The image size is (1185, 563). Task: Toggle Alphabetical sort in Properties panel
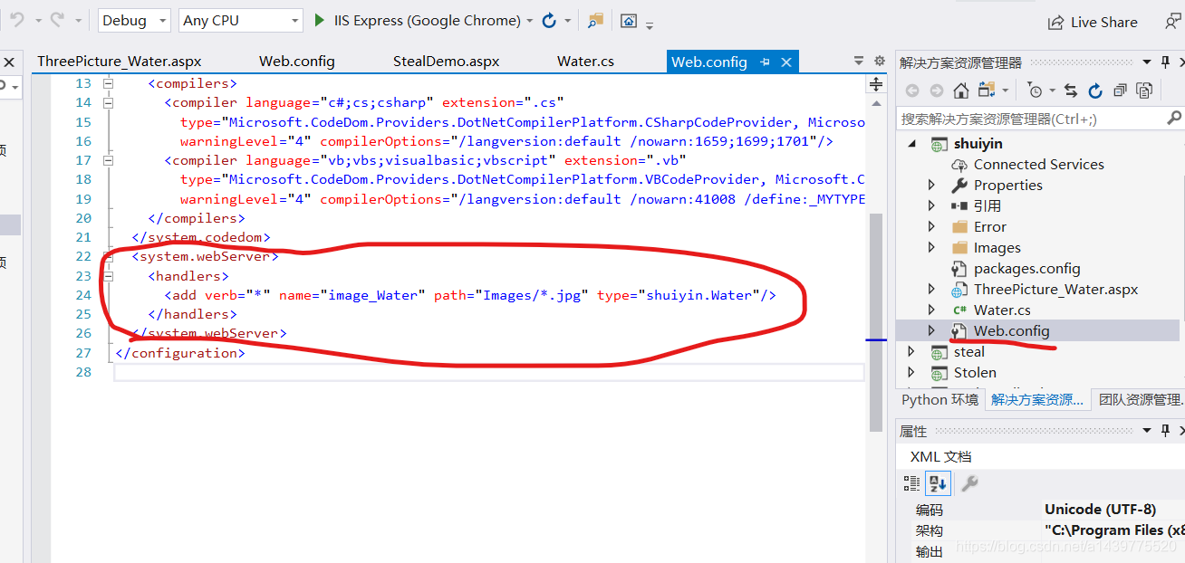pos(938,483)
